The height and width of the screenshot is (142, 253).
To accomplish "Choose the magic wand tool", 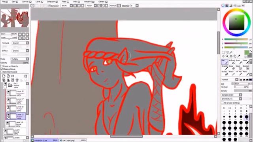I will pos(231,52).
